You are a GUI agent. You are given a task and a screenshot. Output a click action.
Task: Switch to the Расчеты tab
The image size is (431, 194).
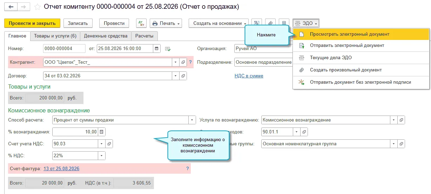[x=144, y=36]
